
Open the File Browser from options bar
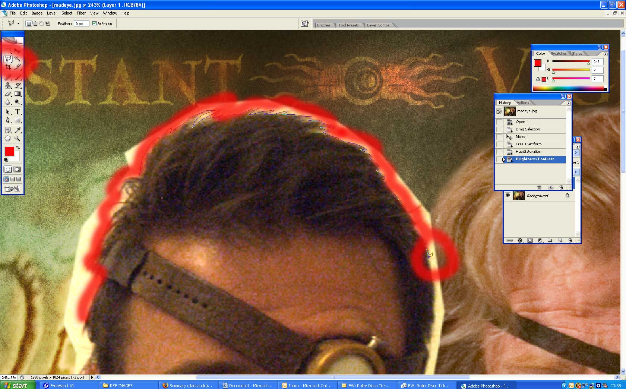click(x=305, y=23)
